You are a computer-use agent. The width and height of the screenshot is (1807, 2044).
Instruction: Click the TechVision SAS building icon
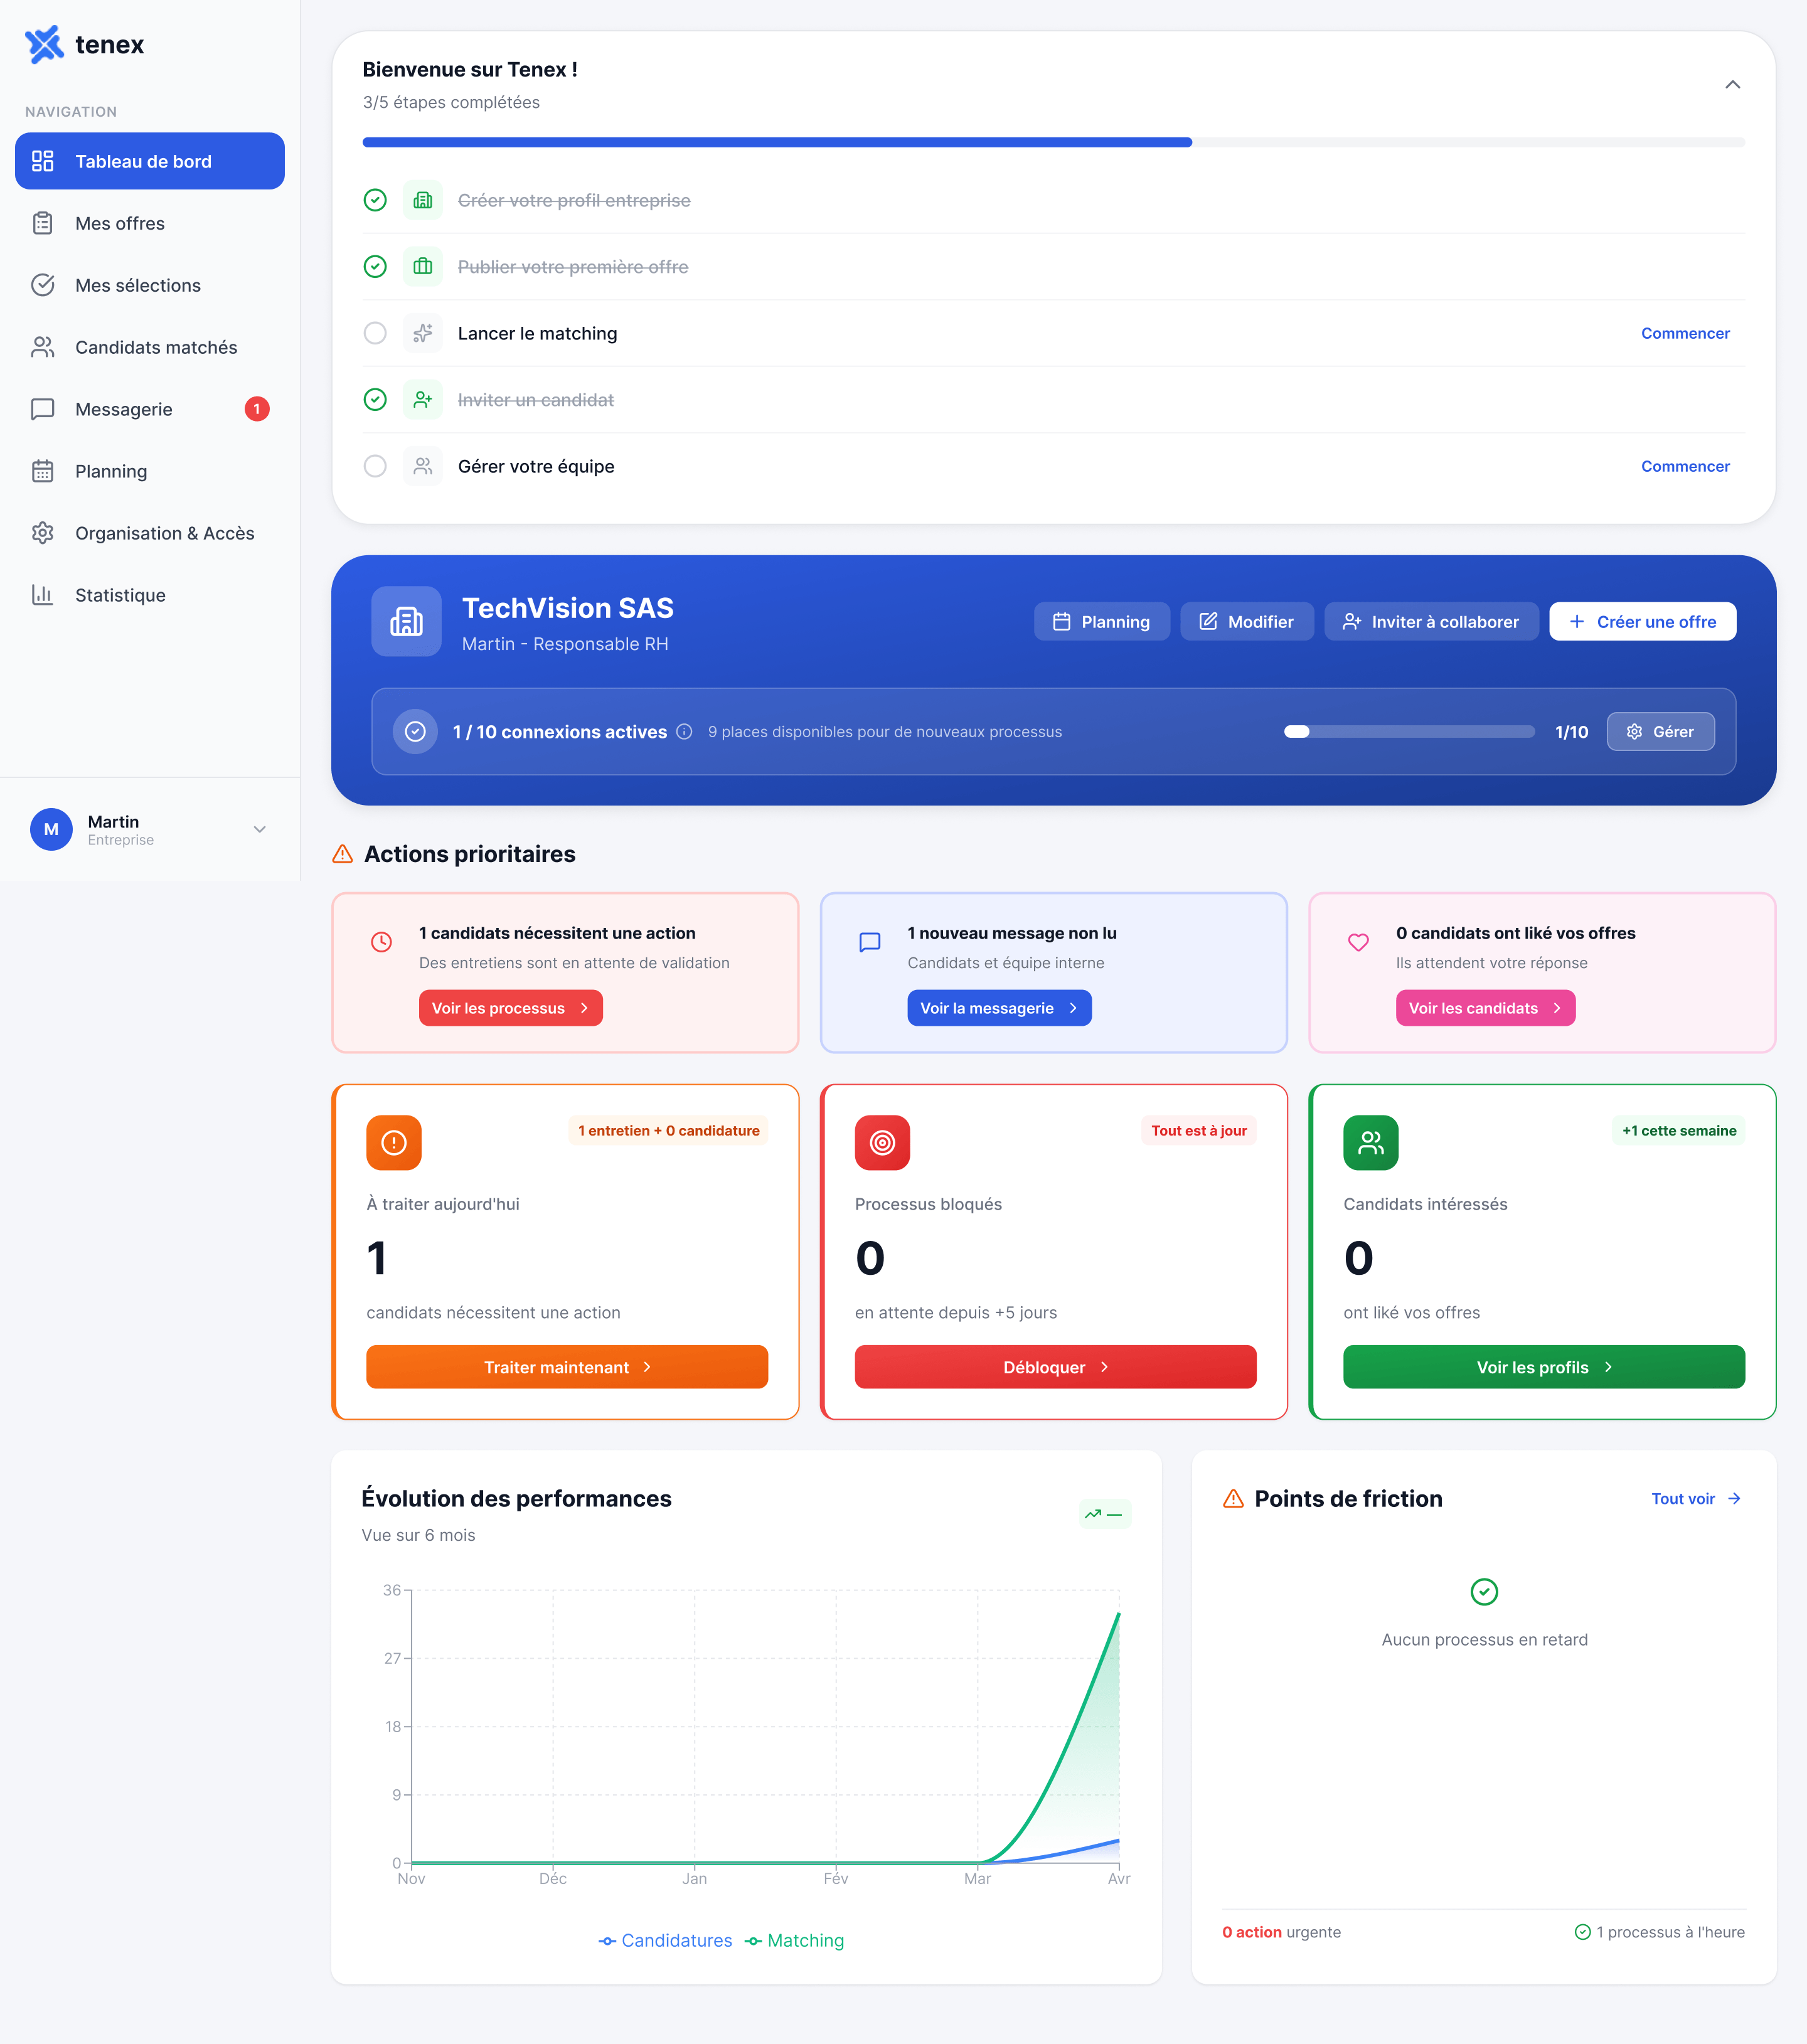[406, 621]
